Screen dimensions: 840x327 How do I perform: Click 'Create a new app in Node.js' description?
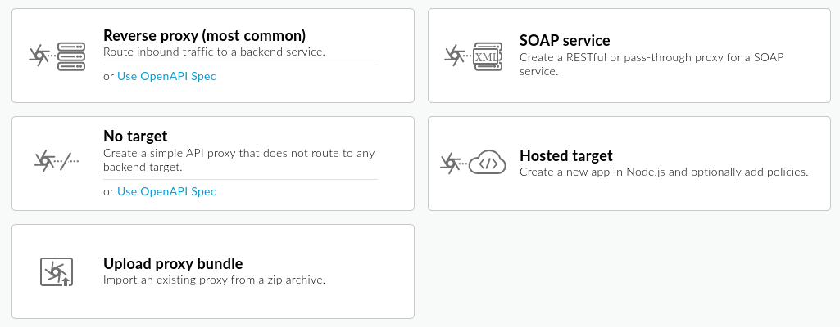pos(664,172)
